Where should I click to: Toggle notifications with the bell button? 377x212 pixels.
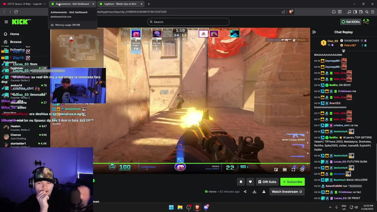click(x=241, y=182)
